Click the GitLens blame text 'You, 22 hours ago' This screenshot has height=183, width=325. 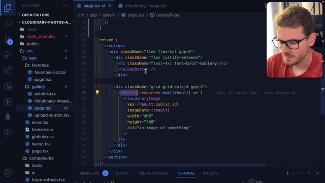point(236,93)
